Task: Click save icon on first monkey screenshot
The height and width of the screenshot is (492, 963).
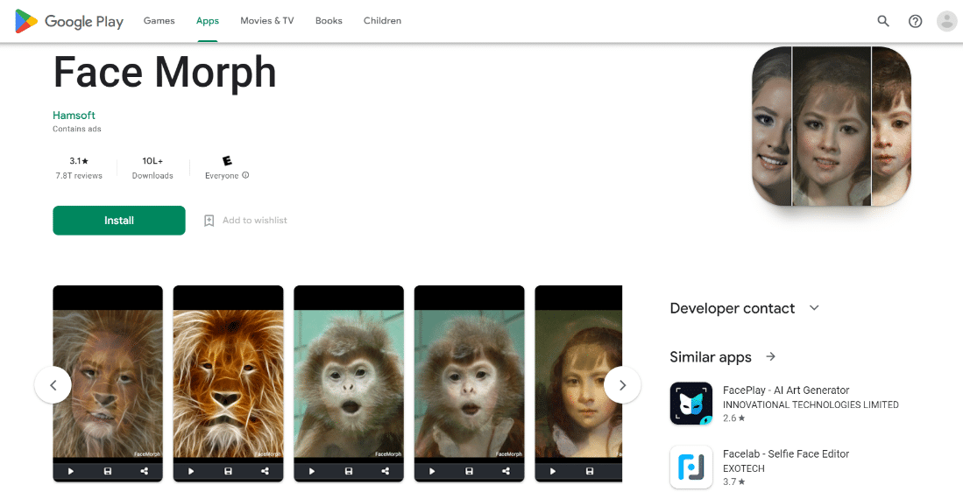Action: click(x=348, y=471)
